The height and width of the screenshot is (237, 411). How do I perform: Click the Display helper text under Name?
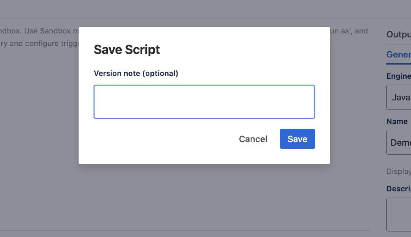398,171
